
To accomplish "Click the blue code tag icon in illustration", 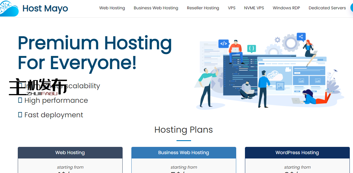I will coord(223,44).
